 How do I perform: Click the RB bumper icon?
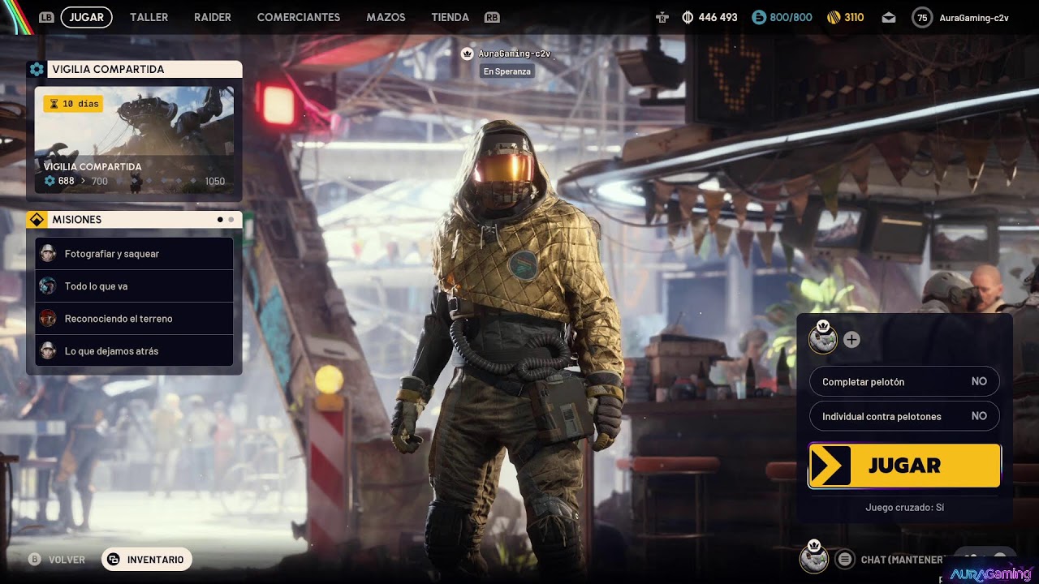pyautogui.click(x=492, y=17)
